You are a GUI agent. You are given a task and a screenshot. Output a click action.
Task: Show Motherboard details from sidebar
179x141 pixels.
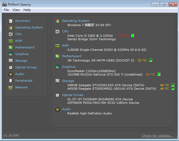pyautogui.click(x=25, y=47)
